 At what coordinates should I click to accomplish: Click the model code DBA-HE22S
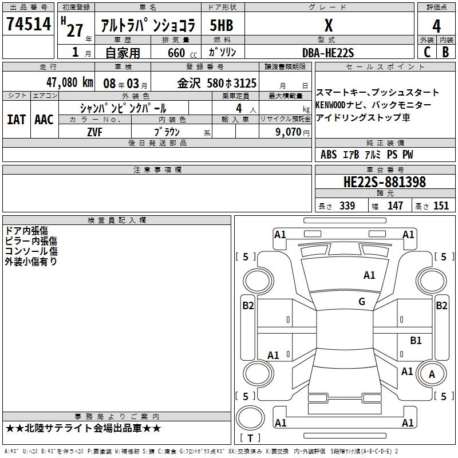click(x=328, y=53)
